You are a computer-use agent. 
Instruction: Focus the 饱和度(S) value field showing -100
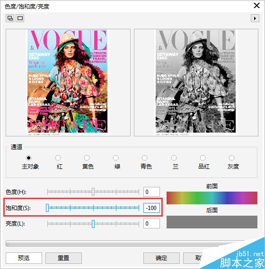151,208
